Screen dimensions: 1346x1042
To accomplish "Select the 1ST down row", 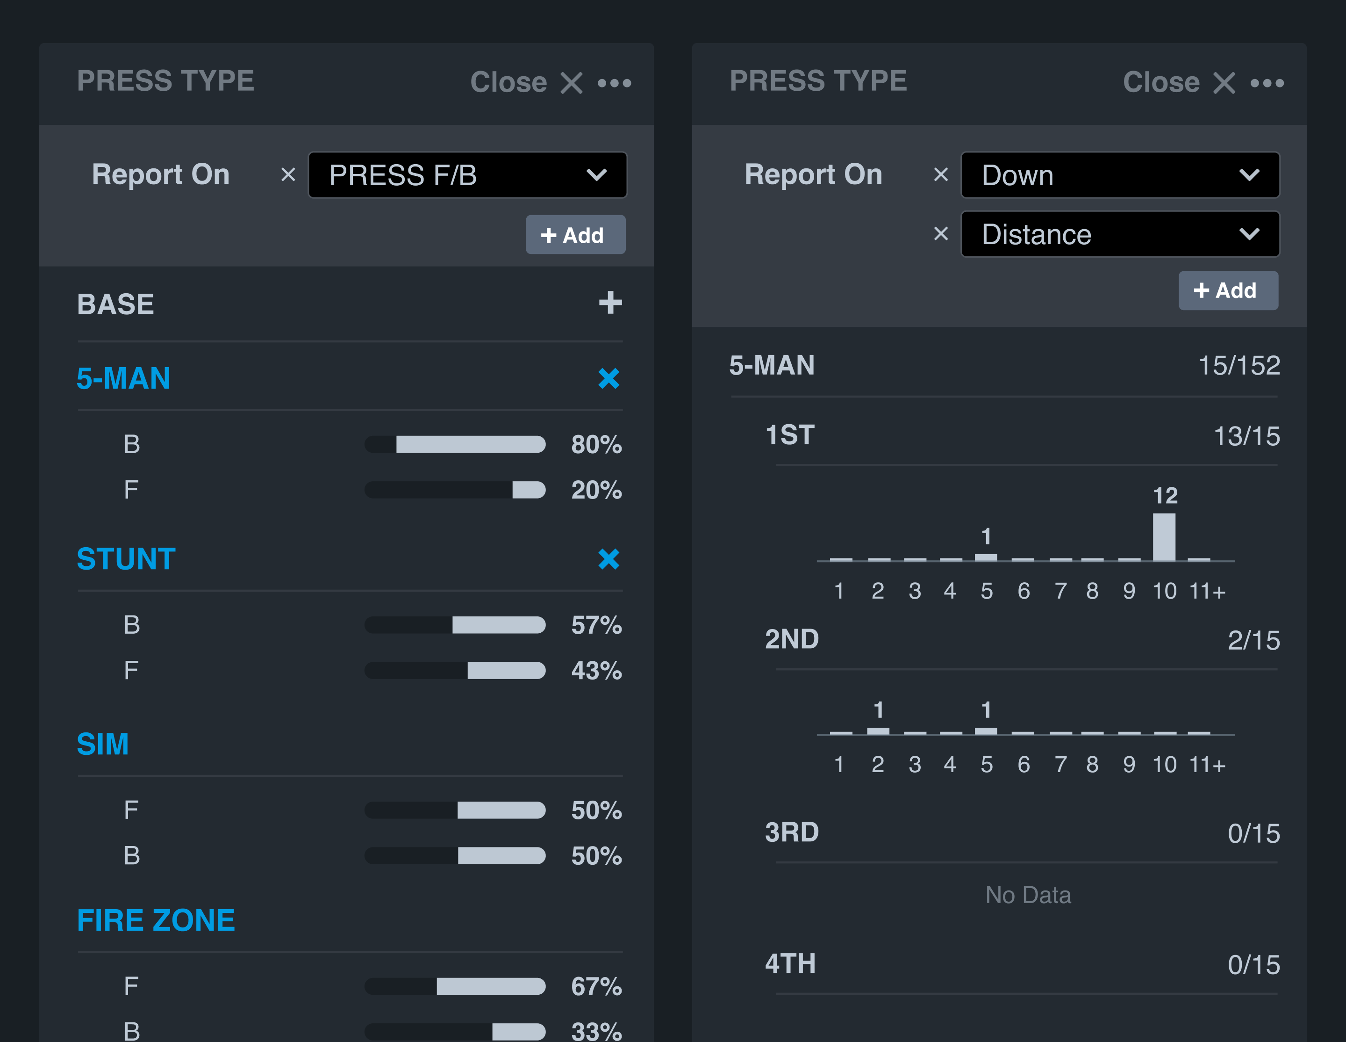I will (789, 435).
